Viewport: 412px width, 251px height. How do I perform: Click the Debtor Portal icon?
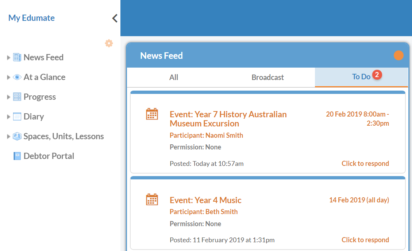[17, 156]
